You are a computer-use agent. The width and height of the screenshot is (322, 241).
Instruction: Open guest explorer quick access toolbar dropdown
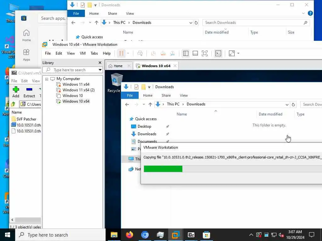(149, 87)
